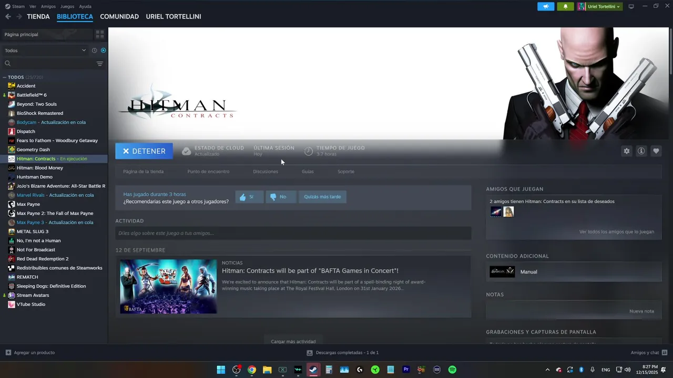
Task: Show hidden system tray icons chevron
Action: [547, 370]
